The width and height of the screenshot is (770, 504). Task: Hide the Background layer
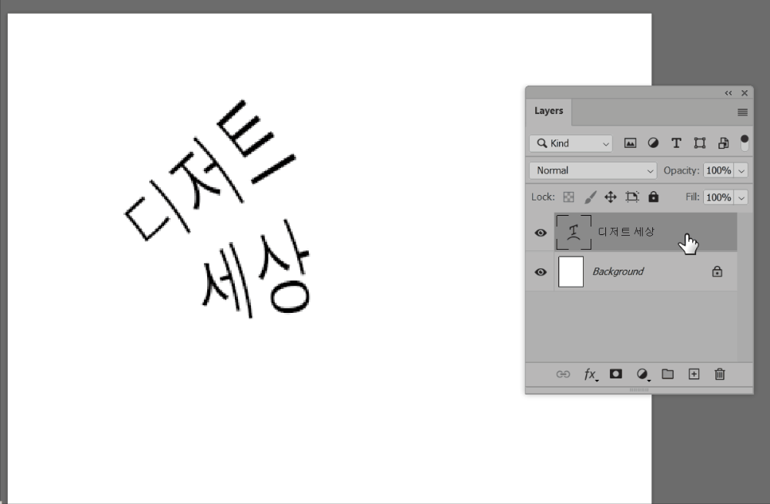point(541,272)
